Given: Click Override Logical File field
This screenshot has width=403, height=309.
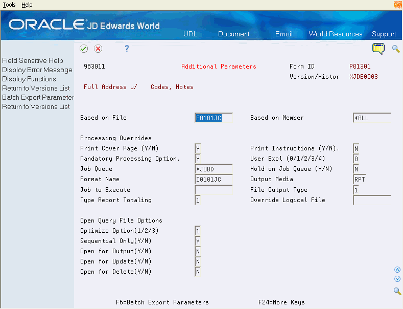Looking at the screenshot, I should (x=372, y=201).
